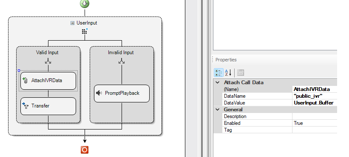Image resolution: width=349 pixels, height=157 pixels.
Task: Edit the DataName value "public_ivr"
Action: coord(315,96)
